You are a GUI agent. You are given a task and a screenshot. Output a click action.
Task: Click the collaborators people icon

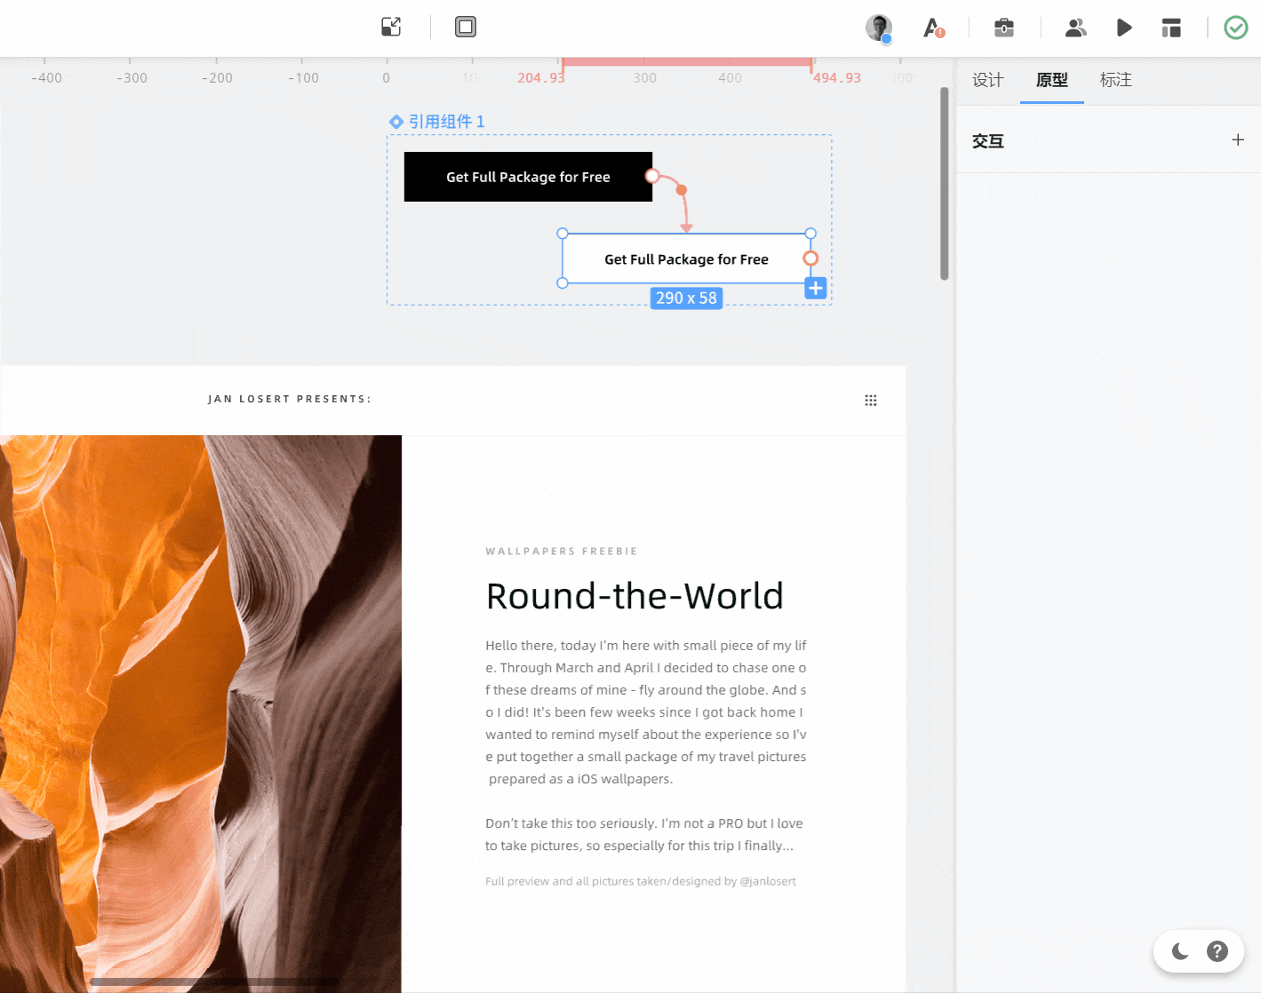click(1075, 28)
